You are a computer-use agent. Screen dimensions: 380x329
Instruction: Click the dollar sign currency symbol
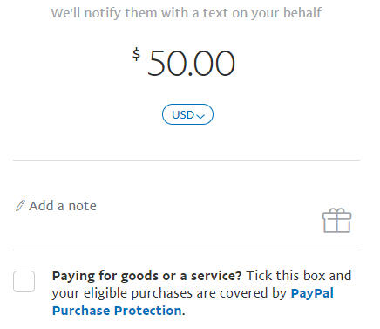136,54
